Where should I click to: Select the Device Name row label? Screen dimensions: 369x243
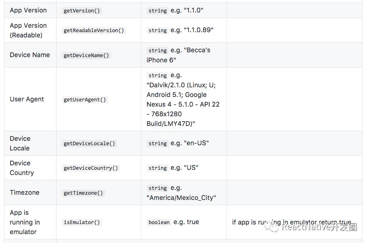[30, 55]
